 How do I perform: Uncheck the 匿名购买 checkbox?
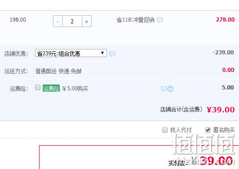(208, 130)
